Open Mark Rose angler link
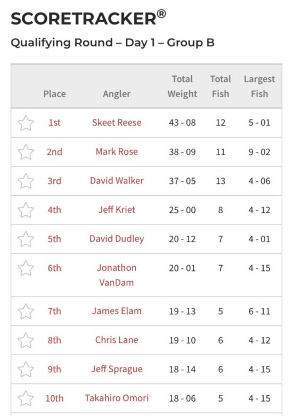This screenshot has height=416, width=293. tap(117, 152)
